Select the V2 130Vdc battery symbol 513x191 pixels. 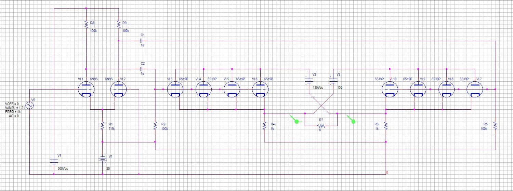309,81
